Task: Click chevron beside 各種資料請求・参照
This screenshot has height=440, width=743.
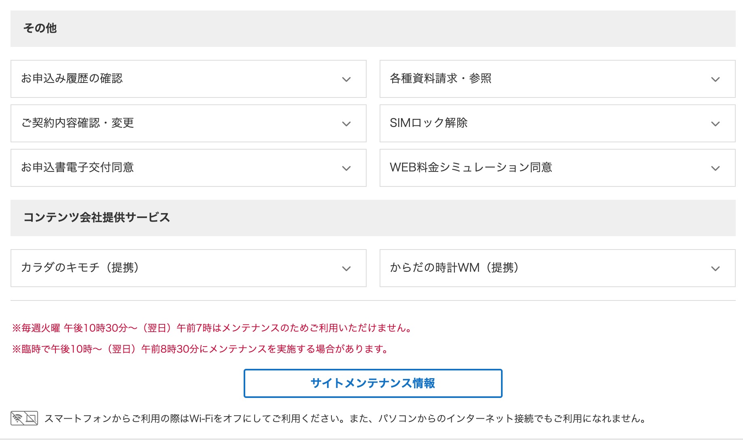Action: (715, 79)
